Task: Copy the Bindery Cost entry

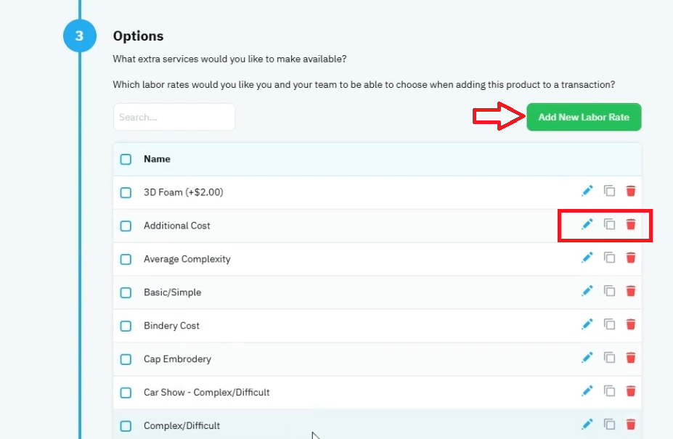Action: pos(610,324)
